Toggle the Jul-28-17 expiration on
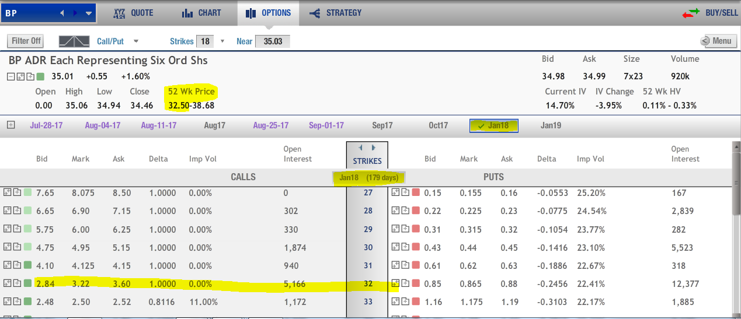Viewport: 741px width, 319px height. 46,125
